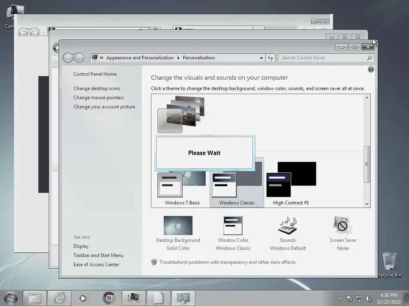Go to Appearance and Personalization breadcrumb
409x306 pixels.
(140, 58)
